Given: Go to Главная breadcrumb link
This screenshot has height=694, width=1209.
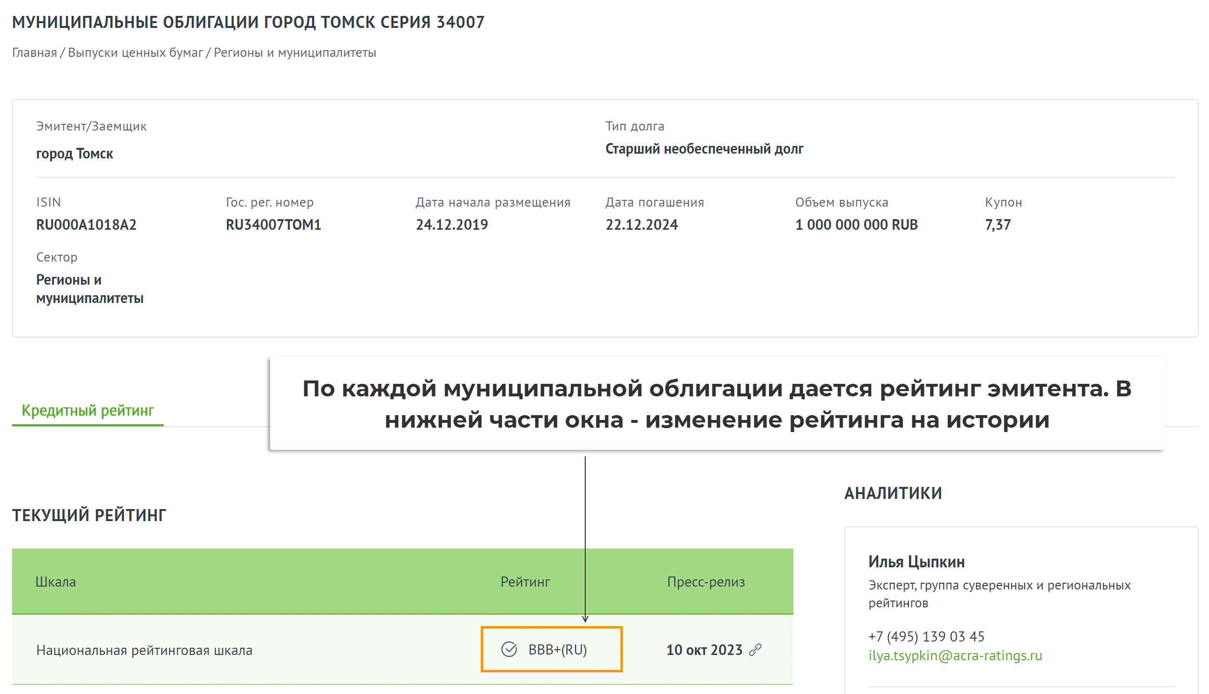Looking at the screenshot, I should tap(34, 52).
